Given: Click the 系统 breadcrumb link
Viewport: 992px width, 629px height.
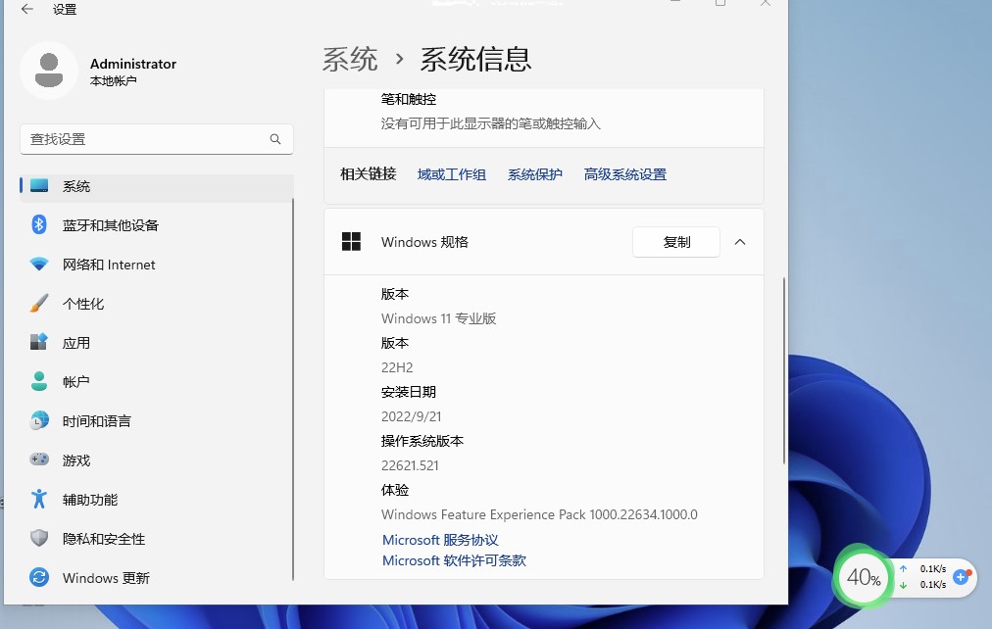Looking at the screenshot, I should point(349,59).
